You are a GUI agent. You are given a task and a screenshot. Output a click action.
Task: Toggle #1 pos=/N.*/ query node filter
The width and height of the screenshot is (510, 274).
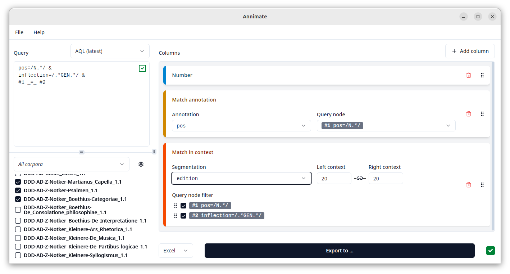click(x=183, y=206)
